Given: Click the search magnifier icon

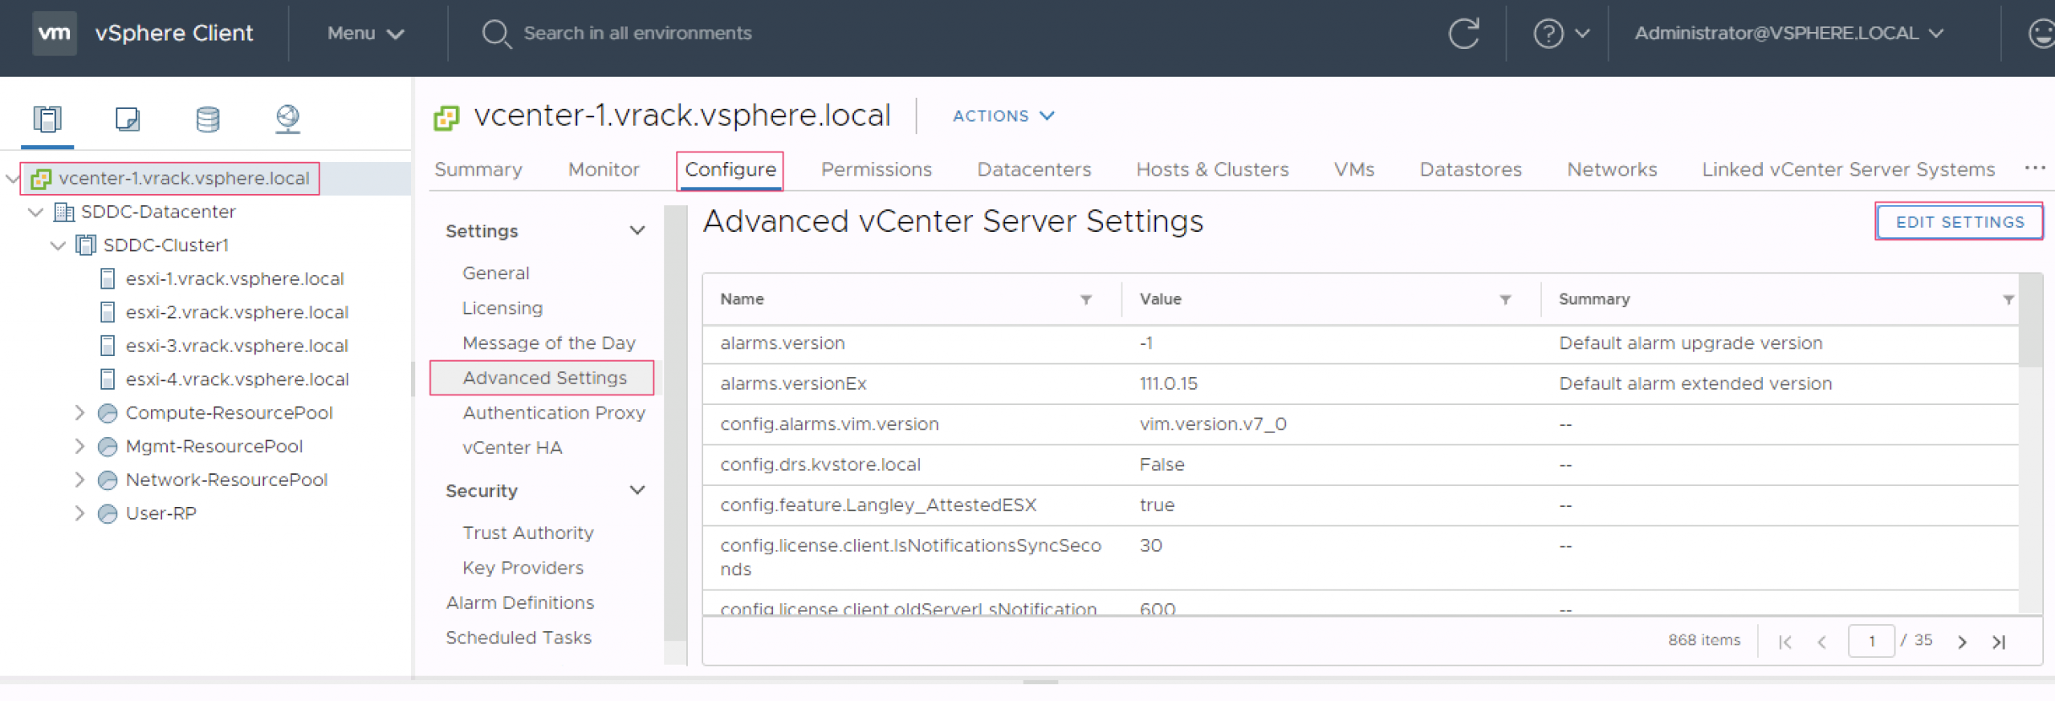Looking at the screenshot, I should (x=496, y=34).
